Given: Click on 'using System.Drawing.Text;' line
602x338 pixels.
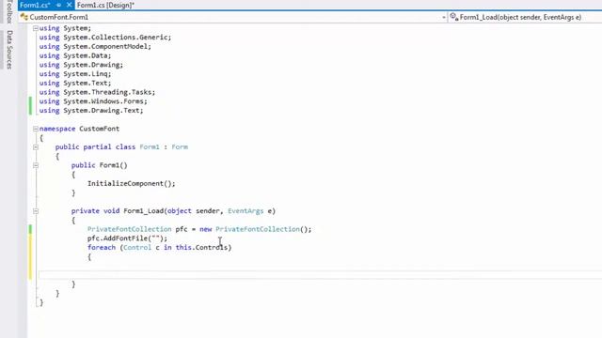Looking at the screenshot, I should point(91,111).
